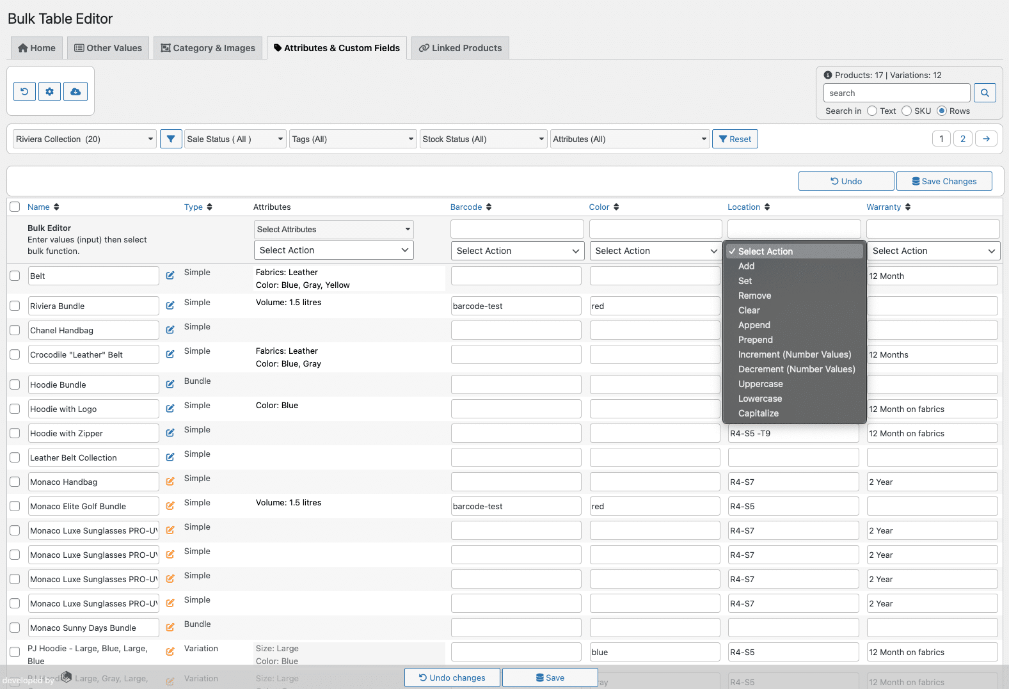
Task: Click the Save Changes button
Action: (944, 181)
